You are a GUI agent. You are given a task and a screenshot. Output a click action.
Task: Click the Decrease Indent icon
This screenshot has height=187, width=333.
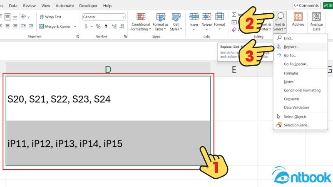click(23, 26)
